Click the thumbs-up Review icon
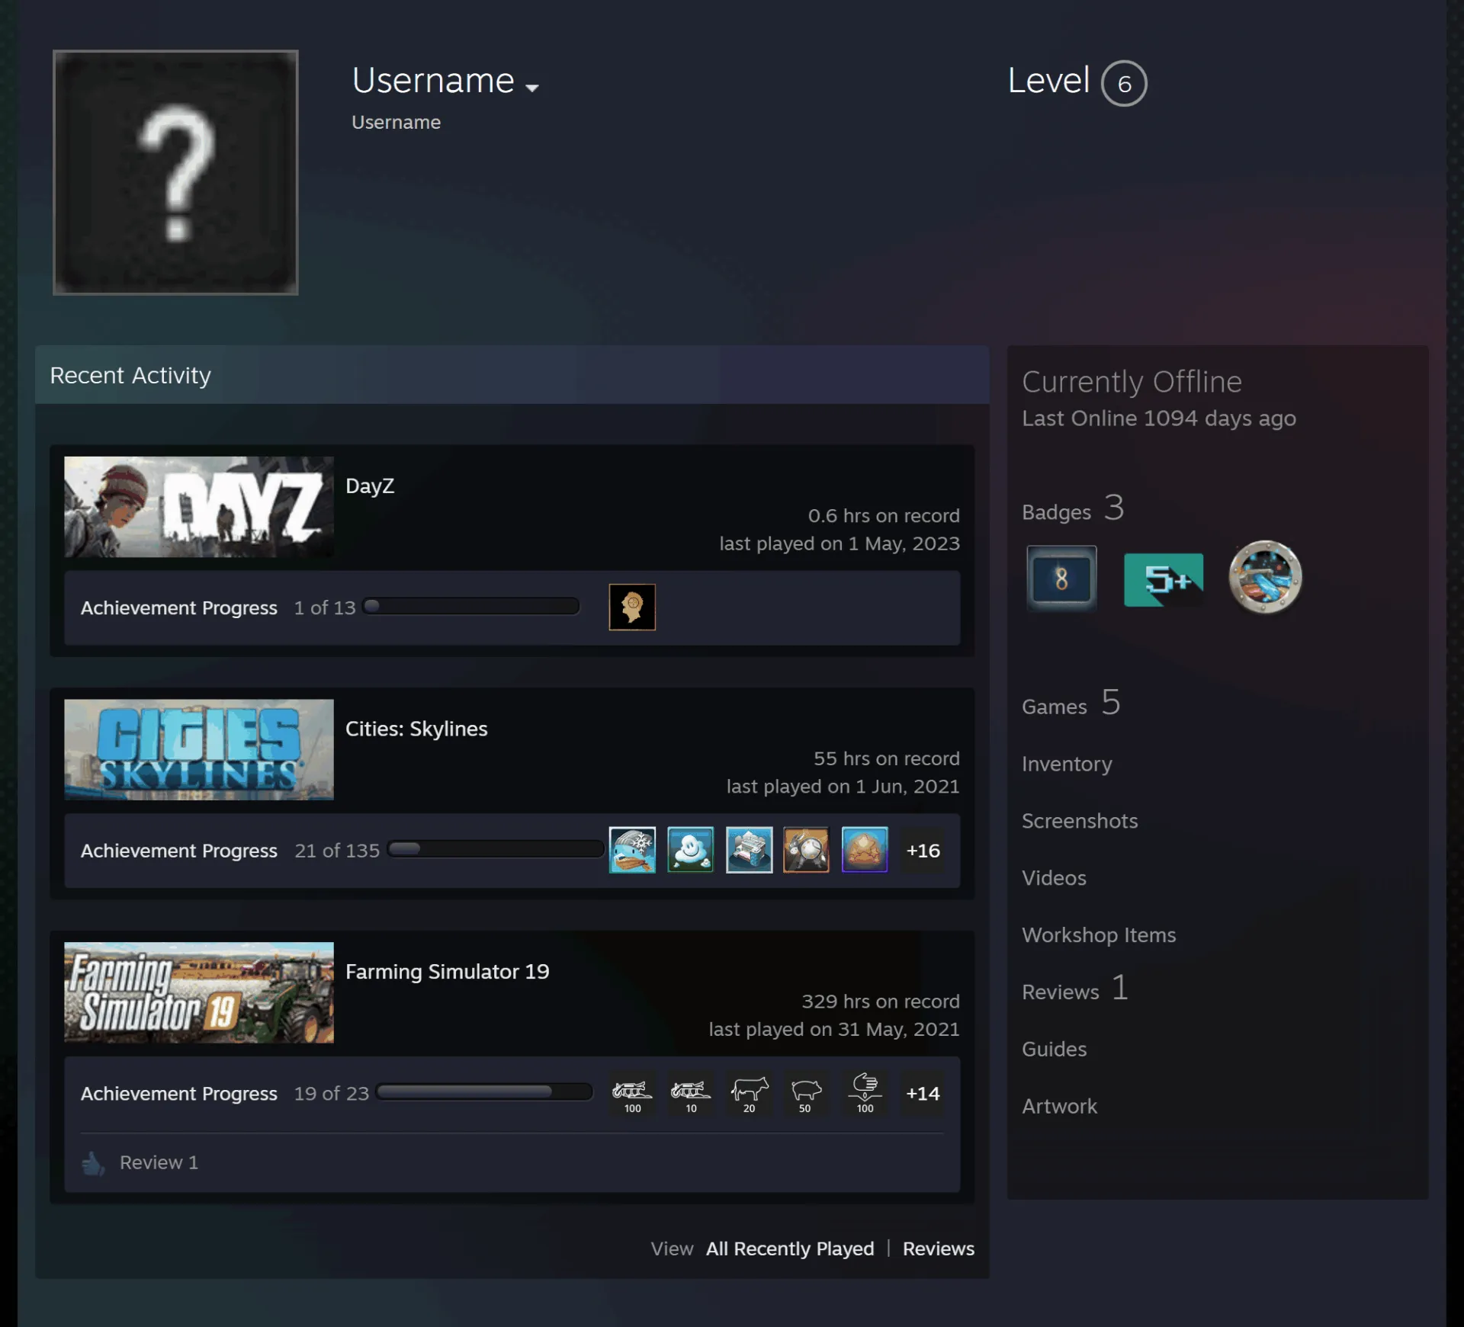This screenshot has width=1464, height=1327. pos(93,1163)
